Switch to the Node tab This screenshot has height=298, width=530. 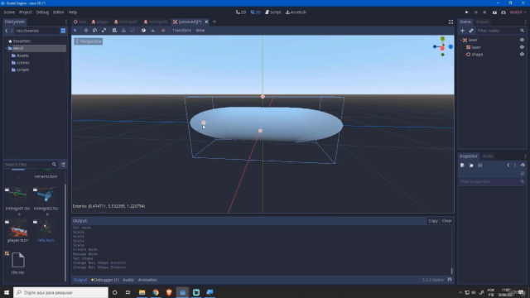tap(488, 156)
